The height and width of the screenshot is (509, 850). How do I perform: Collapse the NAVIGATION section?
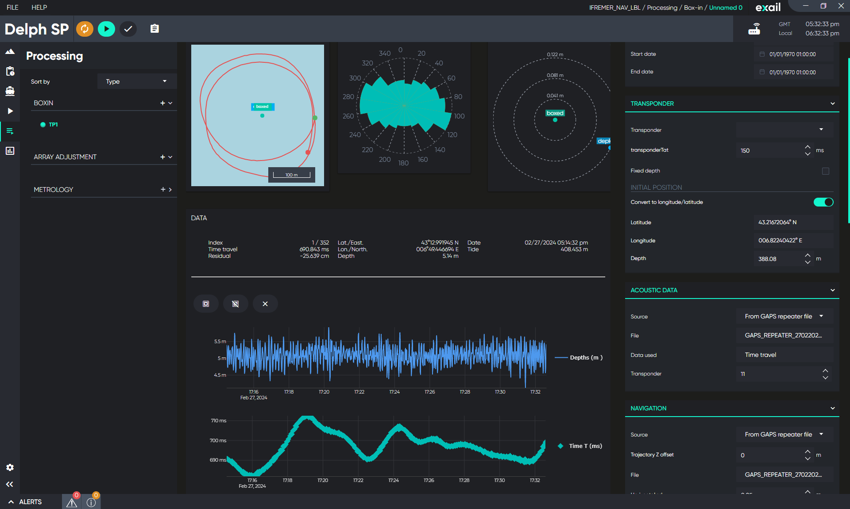pos(833,408)
